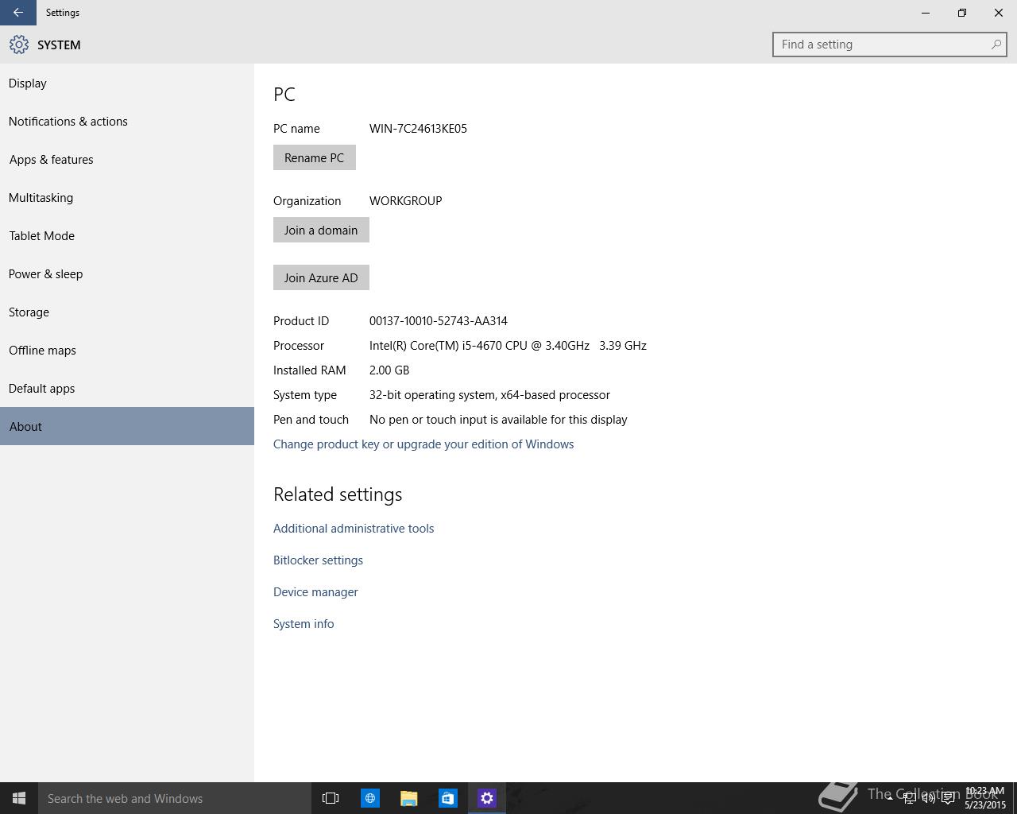This screenshot has height=814, width=1017.
Task: Go to Offline maps
Action: 127,351
